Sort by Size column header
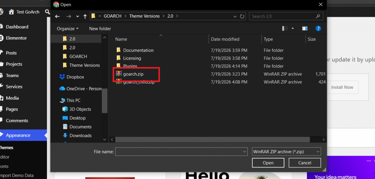 312,39
